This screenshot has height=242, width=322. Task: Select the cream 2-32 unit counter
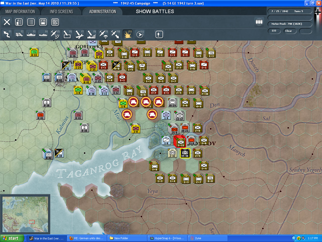click(172, 153)
